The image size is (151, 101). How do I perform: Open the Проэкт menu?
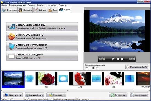pyautogui.click(x=31, y=5)
